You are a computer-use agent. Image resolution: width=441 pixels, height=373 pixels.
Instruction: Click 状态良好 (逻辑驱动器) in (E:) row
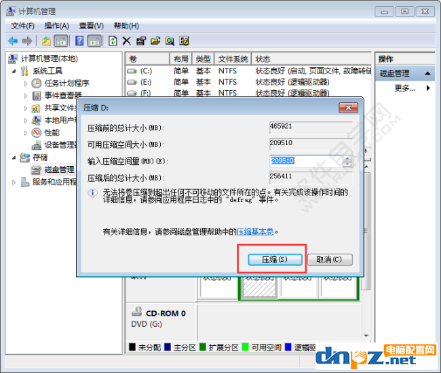[x=292, y=82]
